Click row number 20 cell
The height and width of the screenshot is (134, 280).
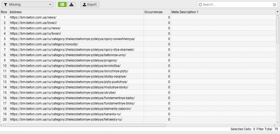4,119
